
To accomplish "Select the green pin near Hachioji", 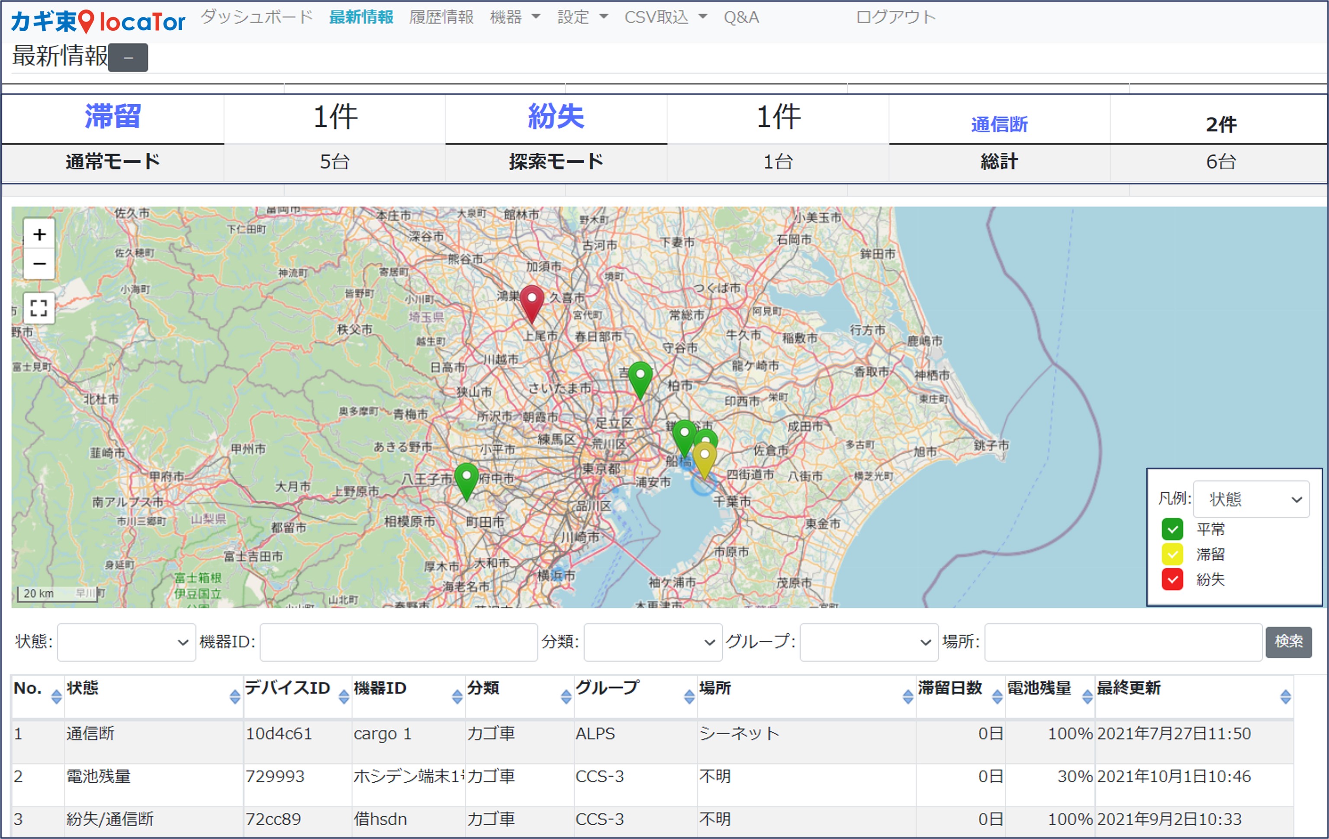I will click(x=467, y=481).
